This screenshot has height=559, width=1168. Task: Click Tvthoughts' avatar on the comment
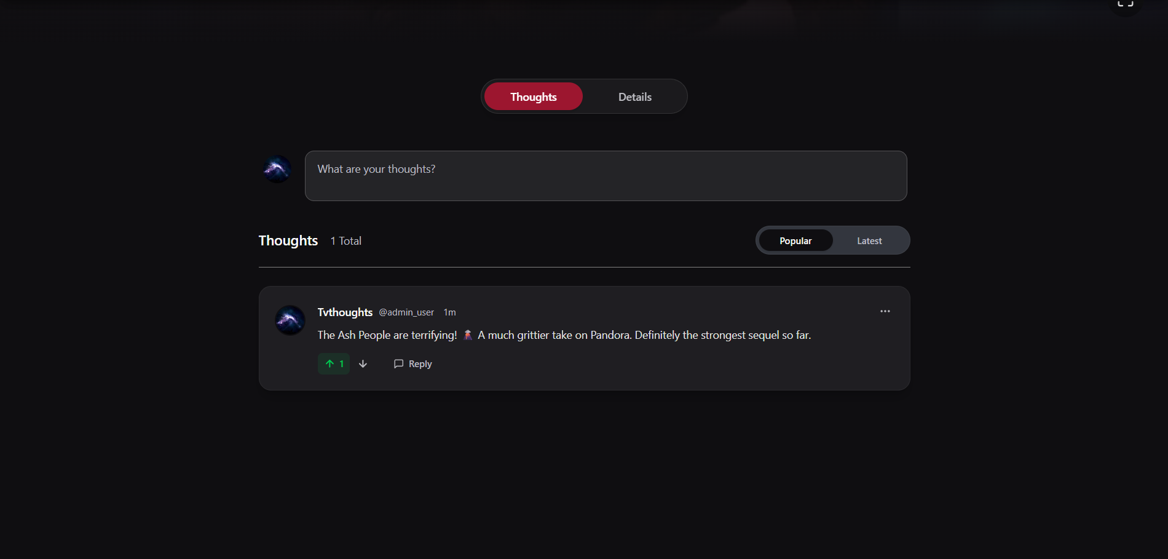(x=290, y=320)
